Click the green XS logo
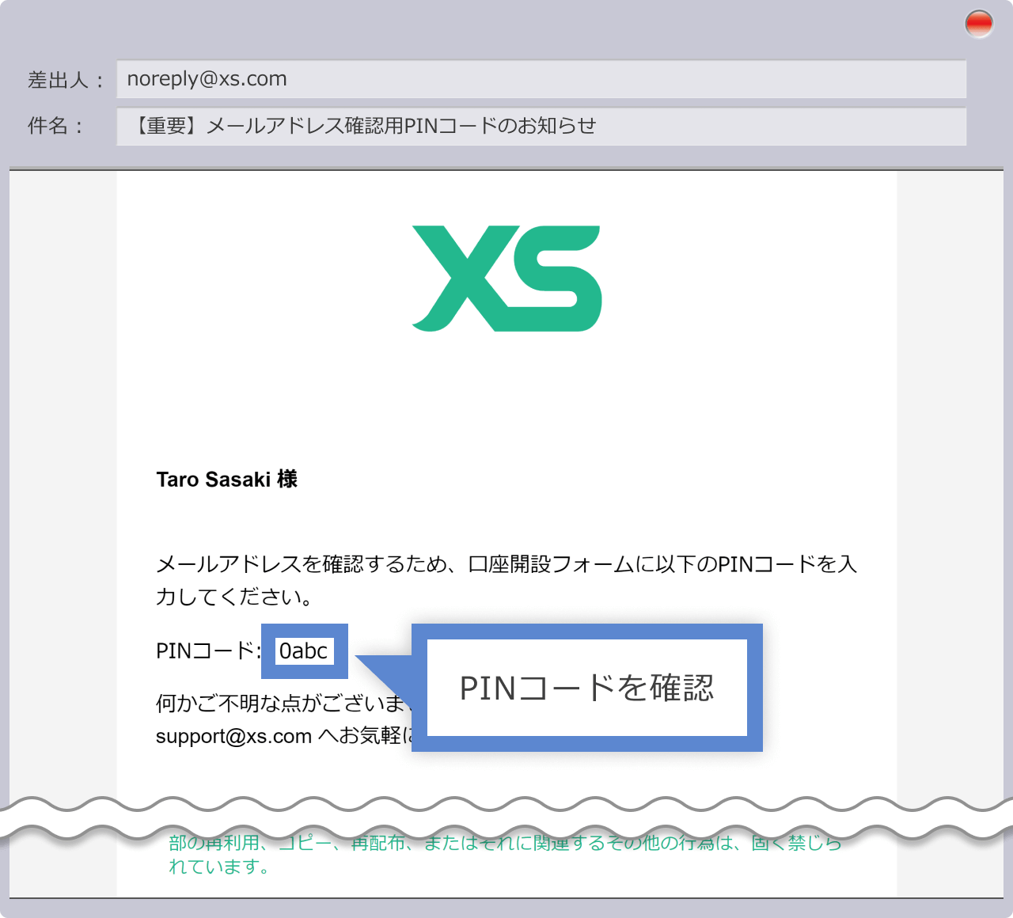1013x918 pixels. point(506,279)
